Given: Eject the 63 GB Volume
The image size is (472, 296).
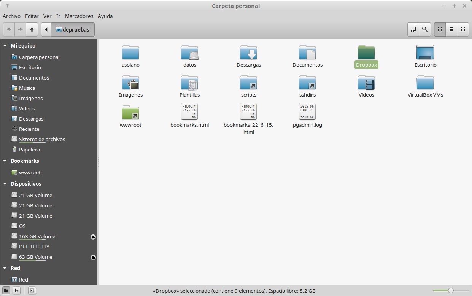Looking at the screenshot, I should [93, 257].
